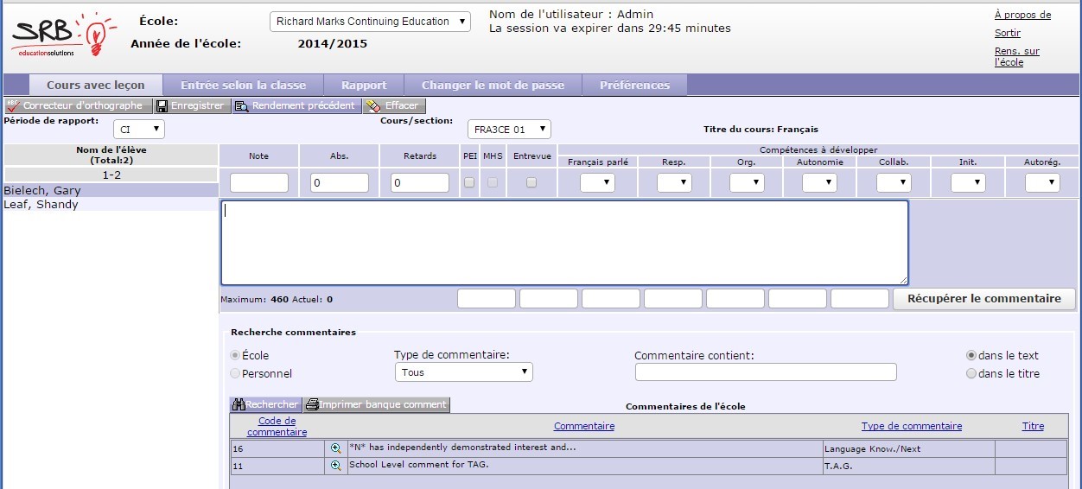Click the Imprimer banque comment printer icon

pos(312,404)
